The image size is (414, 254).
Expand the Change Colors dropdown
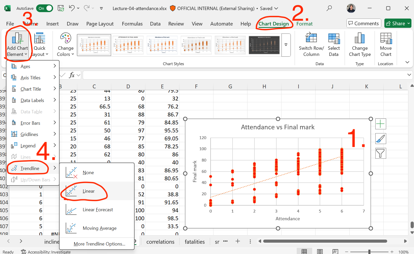click(x=65, y=44)
